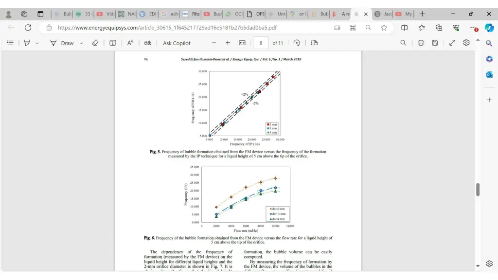Open sidebar settings gear at bottom

click(x=489, y=263)
